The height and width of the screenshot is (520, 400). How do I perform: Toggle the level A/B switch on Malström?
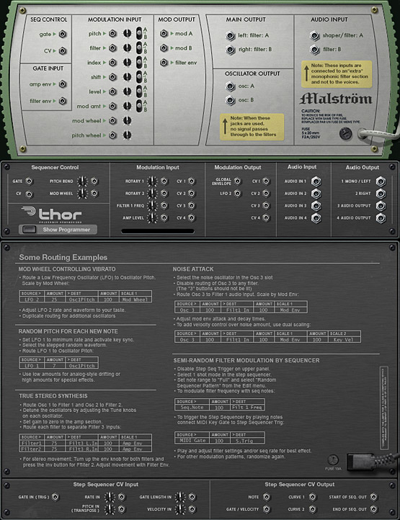pos(139,91)
